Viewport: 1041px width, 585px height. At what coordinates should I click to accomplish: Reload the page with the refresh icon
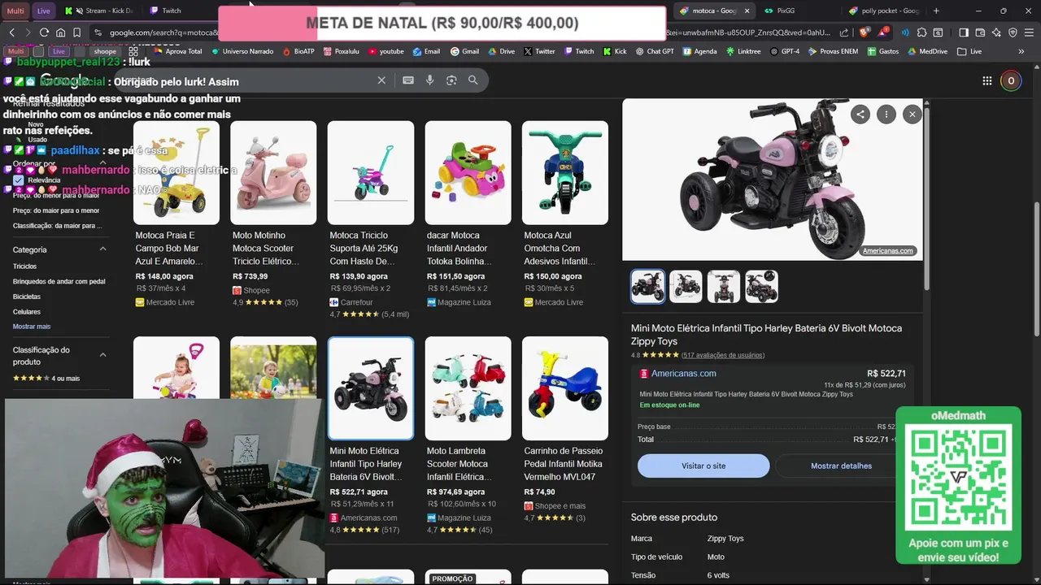pos(44,32)
